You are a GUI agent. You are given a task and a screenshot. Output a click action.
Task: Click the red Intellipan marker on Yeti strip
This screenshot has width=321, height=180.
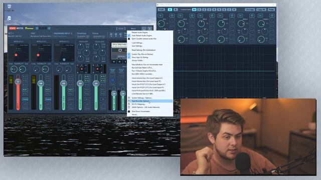[38, 55]
